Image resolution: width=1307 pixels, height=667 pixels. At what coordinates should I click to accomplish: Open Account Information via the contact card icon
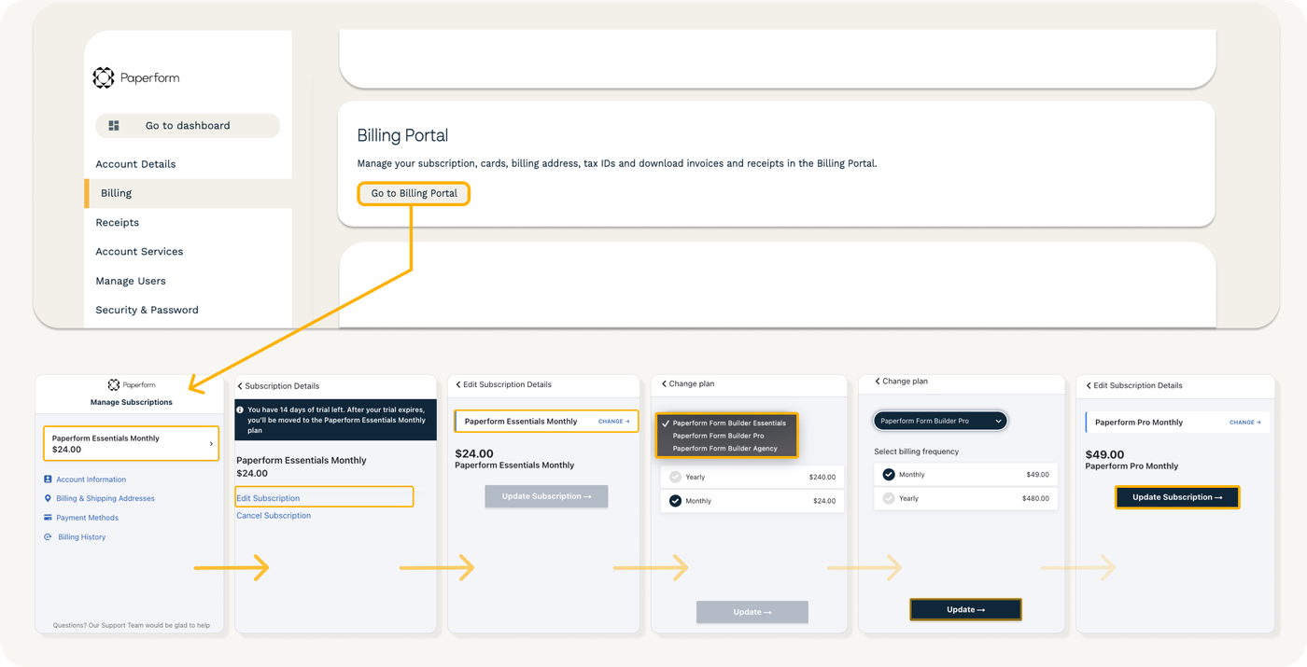click(48, 479)
